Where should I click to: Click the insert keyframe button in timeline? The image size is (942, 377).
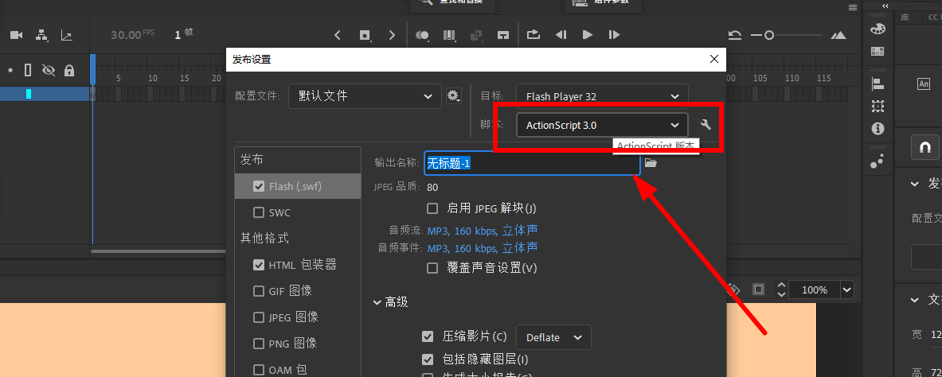click(x=365, y=36)
